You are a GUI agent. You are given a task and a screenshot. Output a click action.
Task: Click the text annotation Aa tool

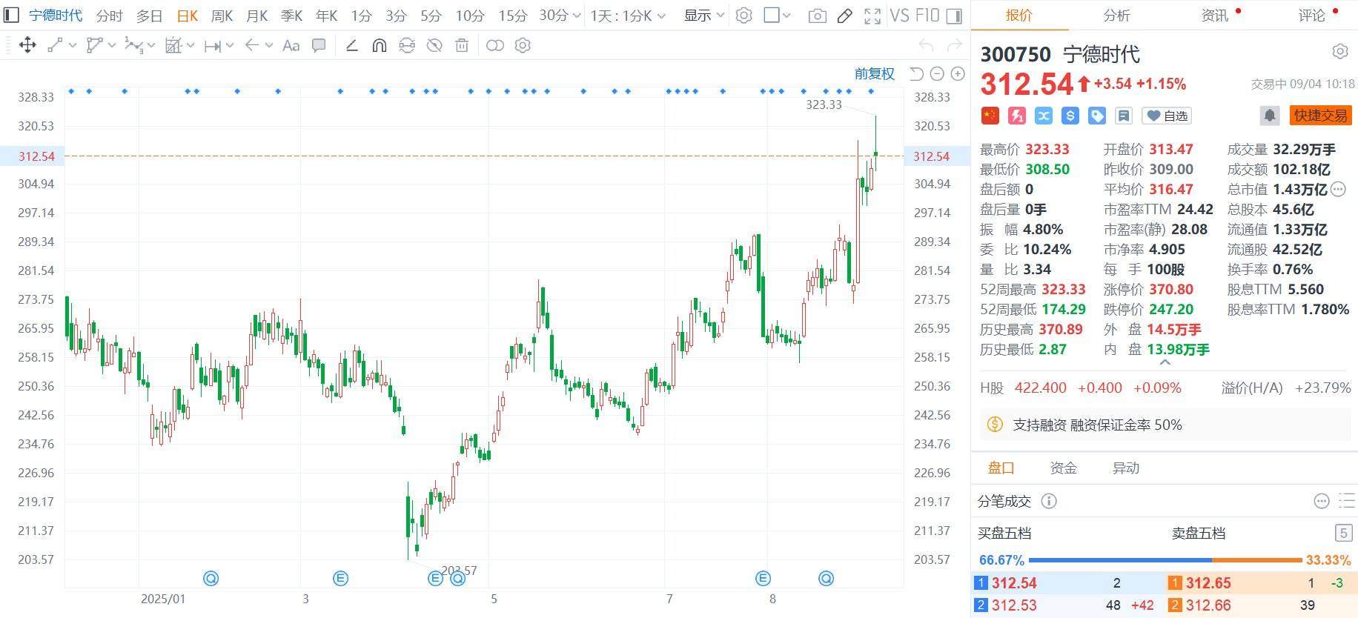pyautogui.click(x=291, y=46)
